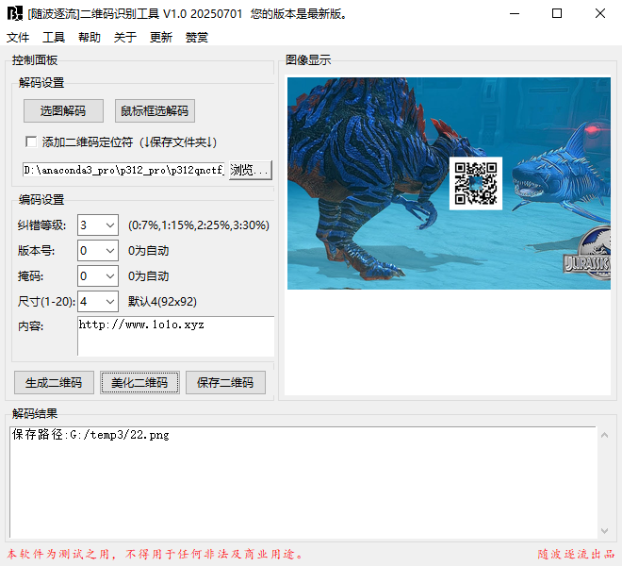Open the 关于 menu
Viewport: 622px width, 566px height.
125,38
